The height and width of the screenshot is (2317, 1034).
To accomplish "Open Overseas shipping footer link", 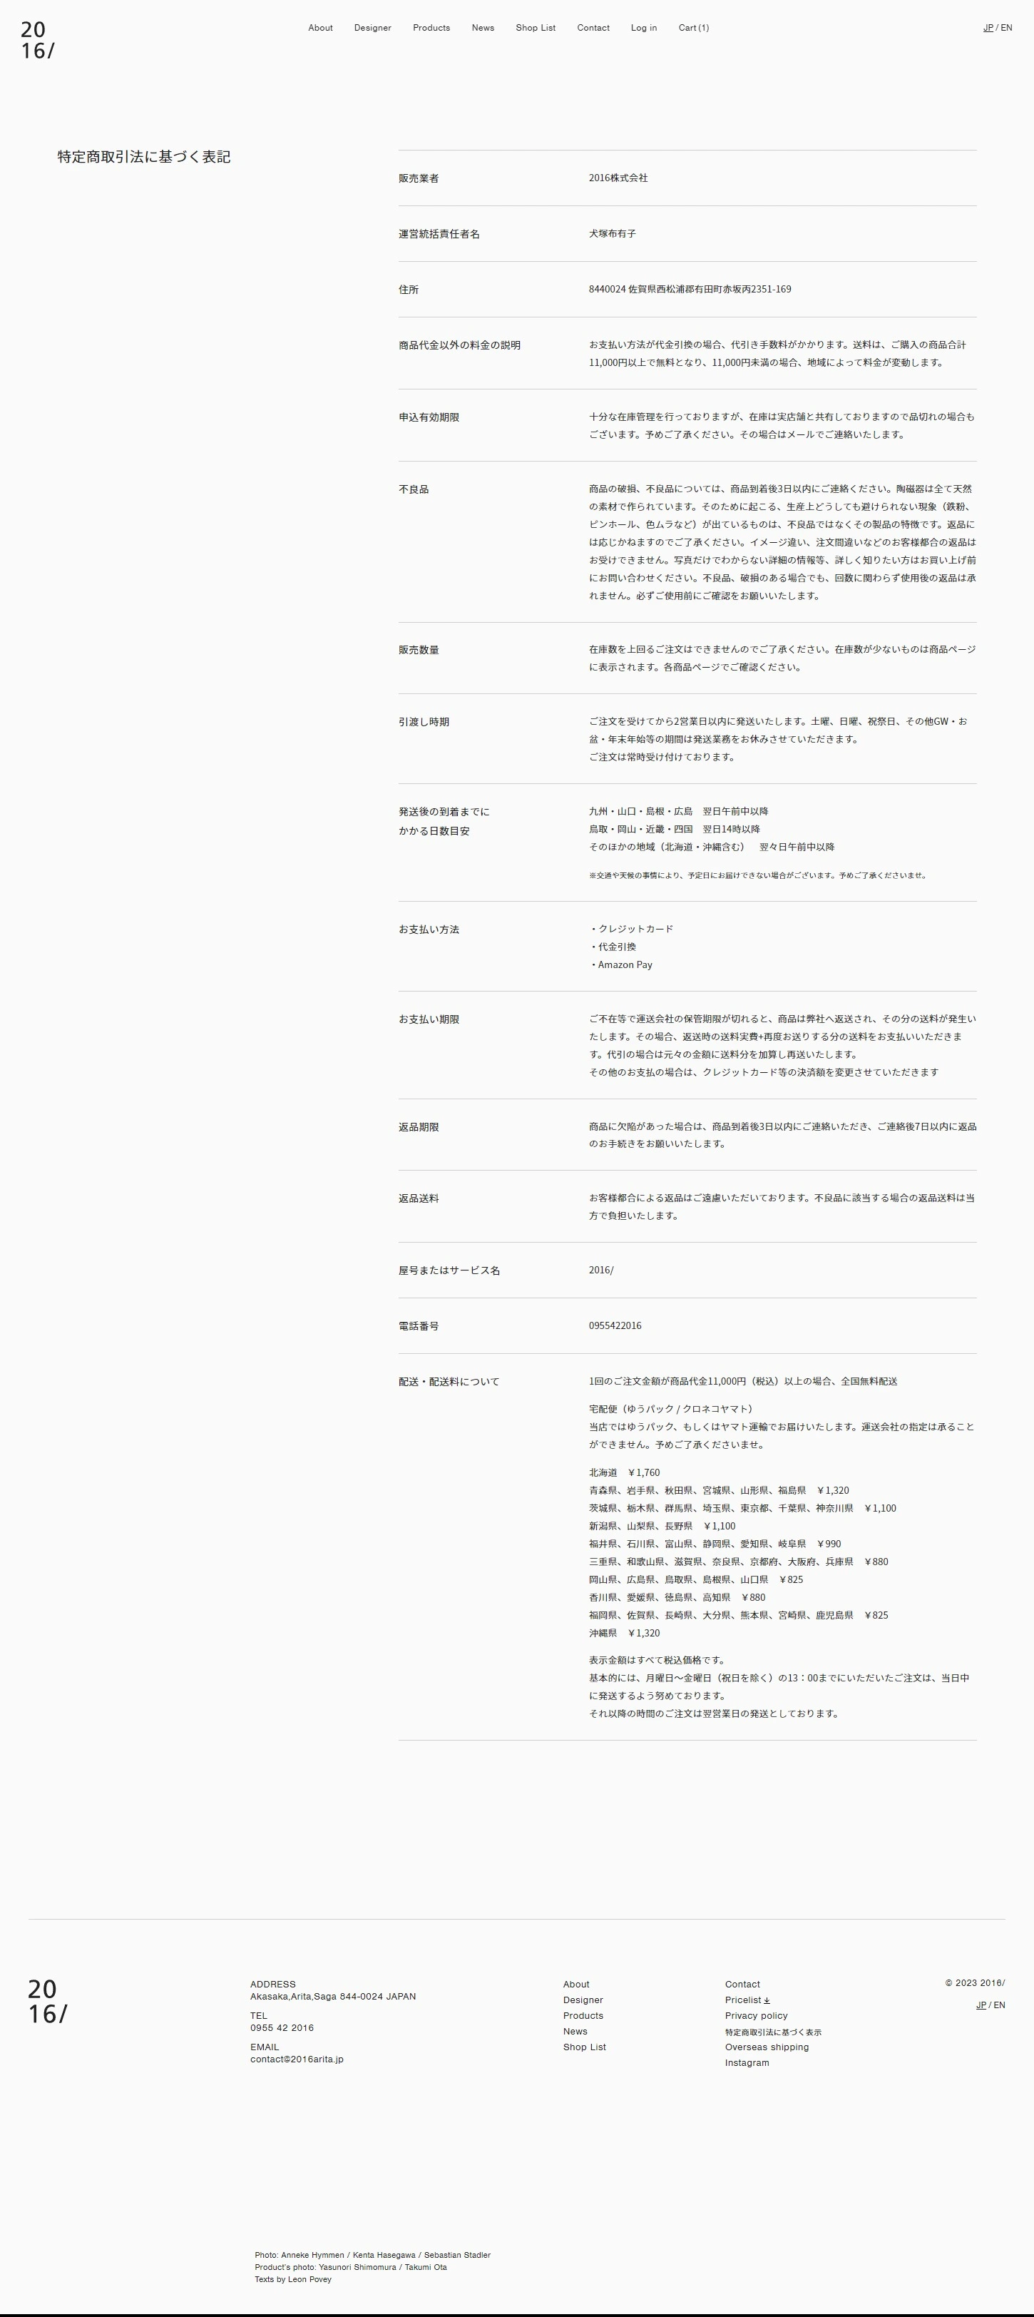I will pyautogui.click(x=766, y=2047).
